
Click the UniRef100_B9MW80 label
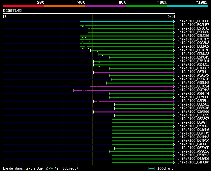(193, 32)
